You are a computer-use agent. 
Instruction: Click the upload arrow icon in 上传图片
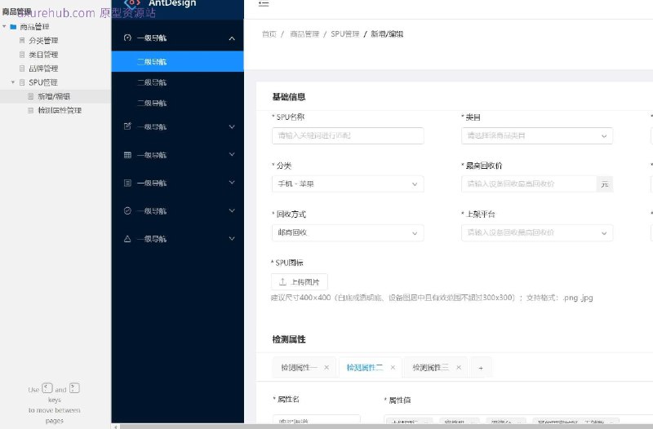coord(282,281)
